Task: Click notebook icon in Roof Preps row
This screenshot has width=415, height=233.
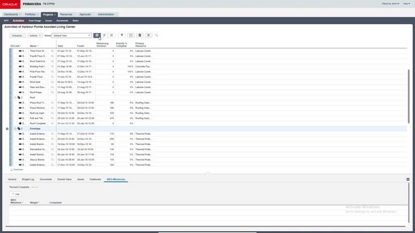Action: pyautogui.click(x=53, y=93)
